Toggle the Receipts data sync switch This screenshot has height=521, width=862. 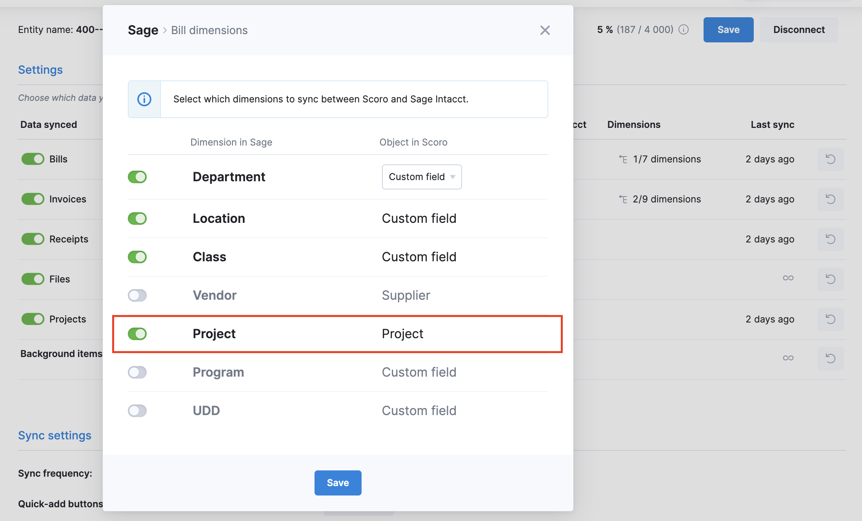(33, 239)
